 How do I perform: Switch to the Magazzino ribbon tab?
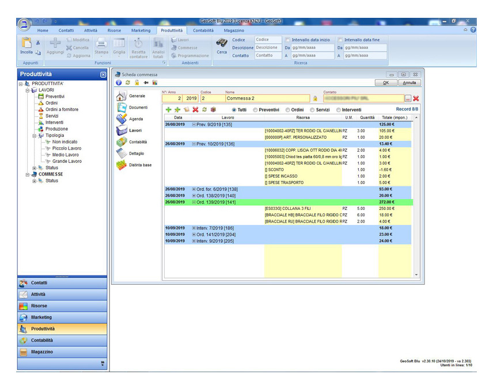(x=234, y=30)
